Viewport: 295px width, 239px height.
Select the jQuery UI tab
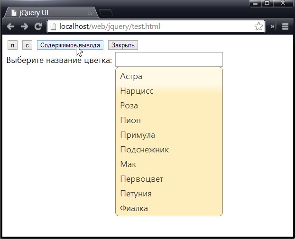[51, 13]
